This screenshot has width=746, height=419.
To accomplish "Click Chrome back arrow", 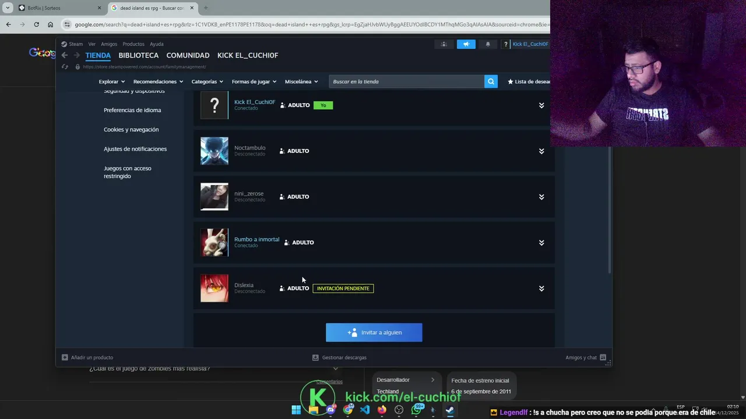I will [x=8, y=24].
